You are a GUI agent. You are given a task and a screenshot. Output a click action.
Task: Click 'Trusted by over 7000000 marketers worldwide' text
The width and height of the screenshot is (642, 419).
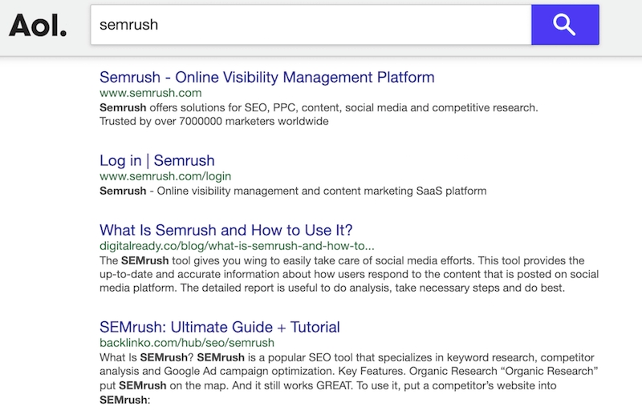[x=213, y=122]
